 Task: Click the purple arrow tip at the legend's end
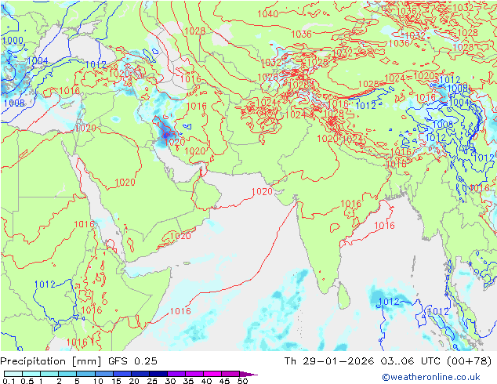pyautogui.click(x=248, y=374)
